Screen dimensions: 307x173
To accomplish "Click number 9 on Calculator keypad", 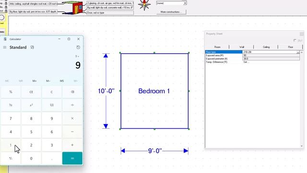I will click(52, 118).
